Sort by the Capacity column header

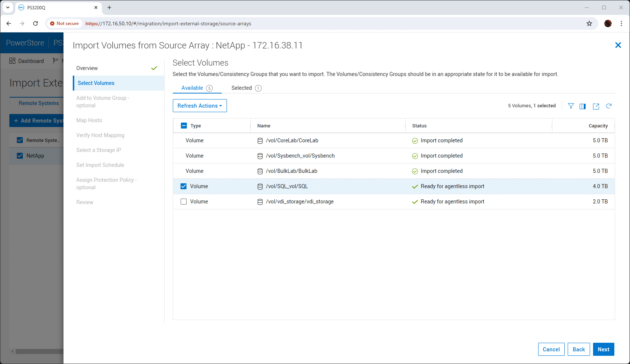[x=598, y=126]
